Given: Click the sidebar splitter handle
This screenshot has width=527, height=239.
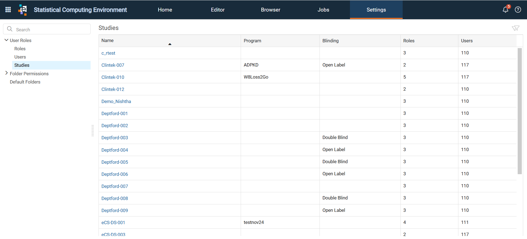Looking at the screenshot, I should click(x=93, y=130).
